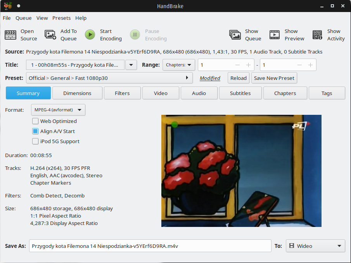Switch to the Audio tab
Image resolution: width=351 pixels, height=263 pixels.
click(x=199, y=93)
